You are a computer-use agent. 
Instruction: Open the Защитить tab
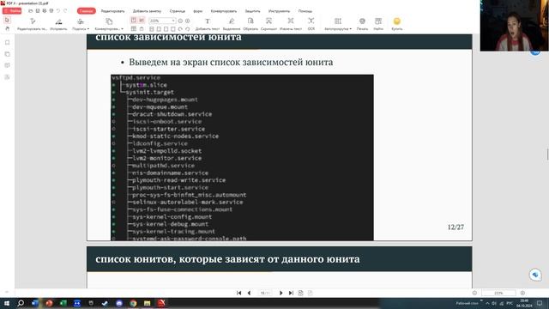[252, 11]
